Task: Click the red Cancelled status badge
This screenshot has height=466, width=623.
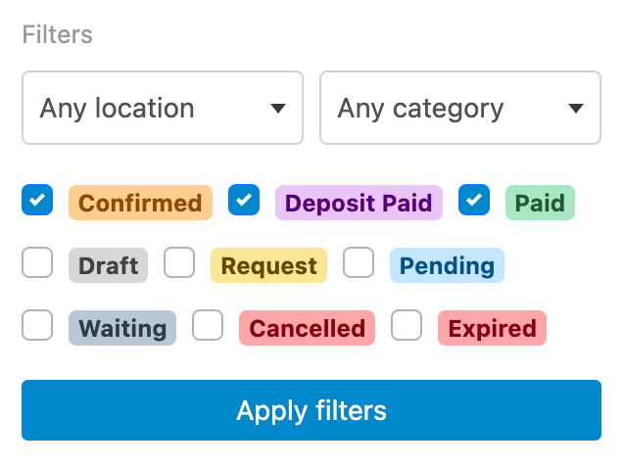Action: [308, 329]
